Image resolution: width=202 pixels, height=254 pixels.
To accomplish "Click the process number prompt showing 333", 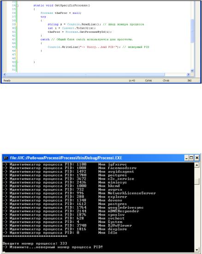I will pyautogui.click(x=35, y=243).
